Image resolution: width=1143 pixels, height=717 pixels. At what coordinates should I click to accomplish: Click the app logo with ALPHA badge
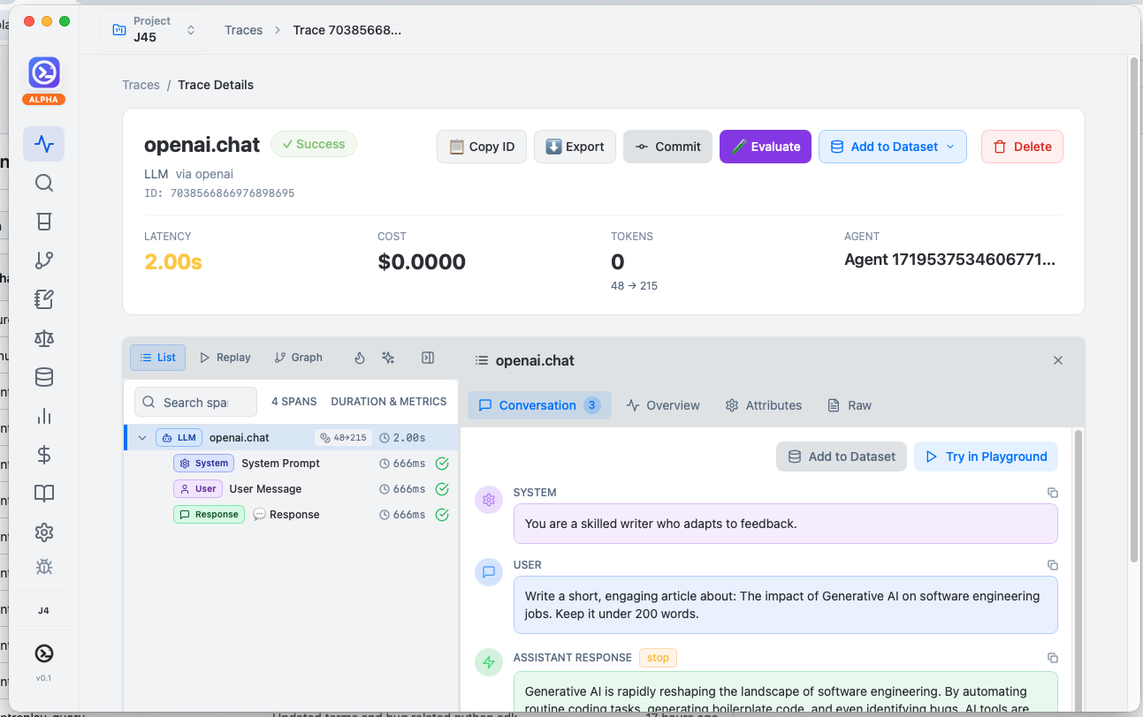coord(44,80)
